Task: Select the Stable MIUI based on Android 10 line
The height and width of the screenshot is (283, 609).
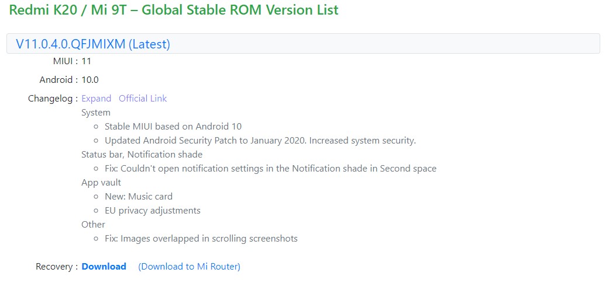Action: click(173, 127)
